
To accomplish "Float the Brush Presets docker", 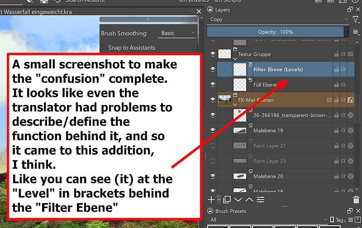I will [350, 211].
